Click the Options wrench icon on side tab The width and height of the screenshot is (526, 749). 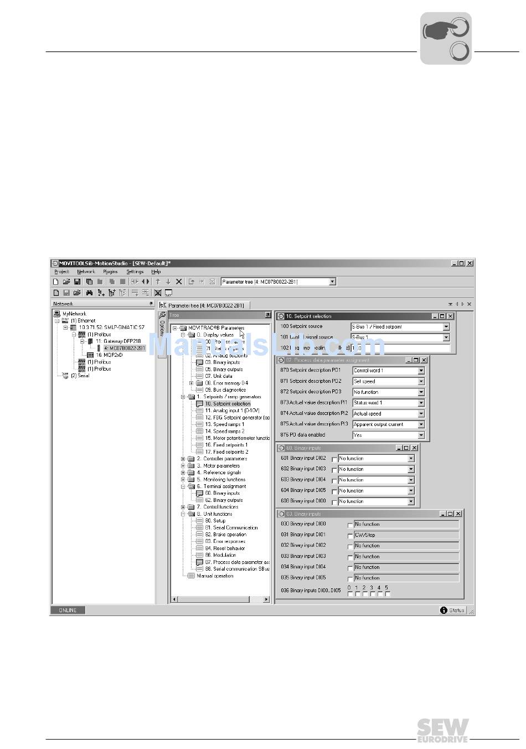[x=162, y=315]
